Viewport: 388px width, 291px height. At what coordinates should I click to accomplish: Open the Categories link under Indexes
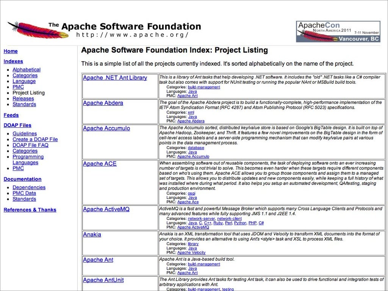[25, 75]
